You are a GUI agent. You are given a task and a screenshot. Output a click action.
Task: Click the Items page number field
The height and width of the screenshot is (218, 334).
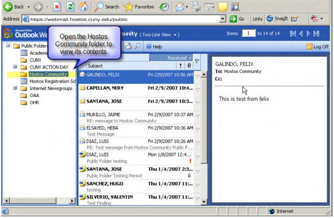pos(248,33)
